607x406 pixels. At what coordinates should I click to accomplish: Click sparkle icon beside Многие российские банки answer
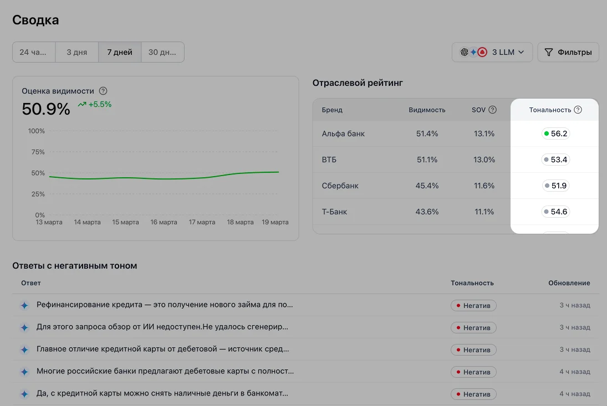(24, 372)
